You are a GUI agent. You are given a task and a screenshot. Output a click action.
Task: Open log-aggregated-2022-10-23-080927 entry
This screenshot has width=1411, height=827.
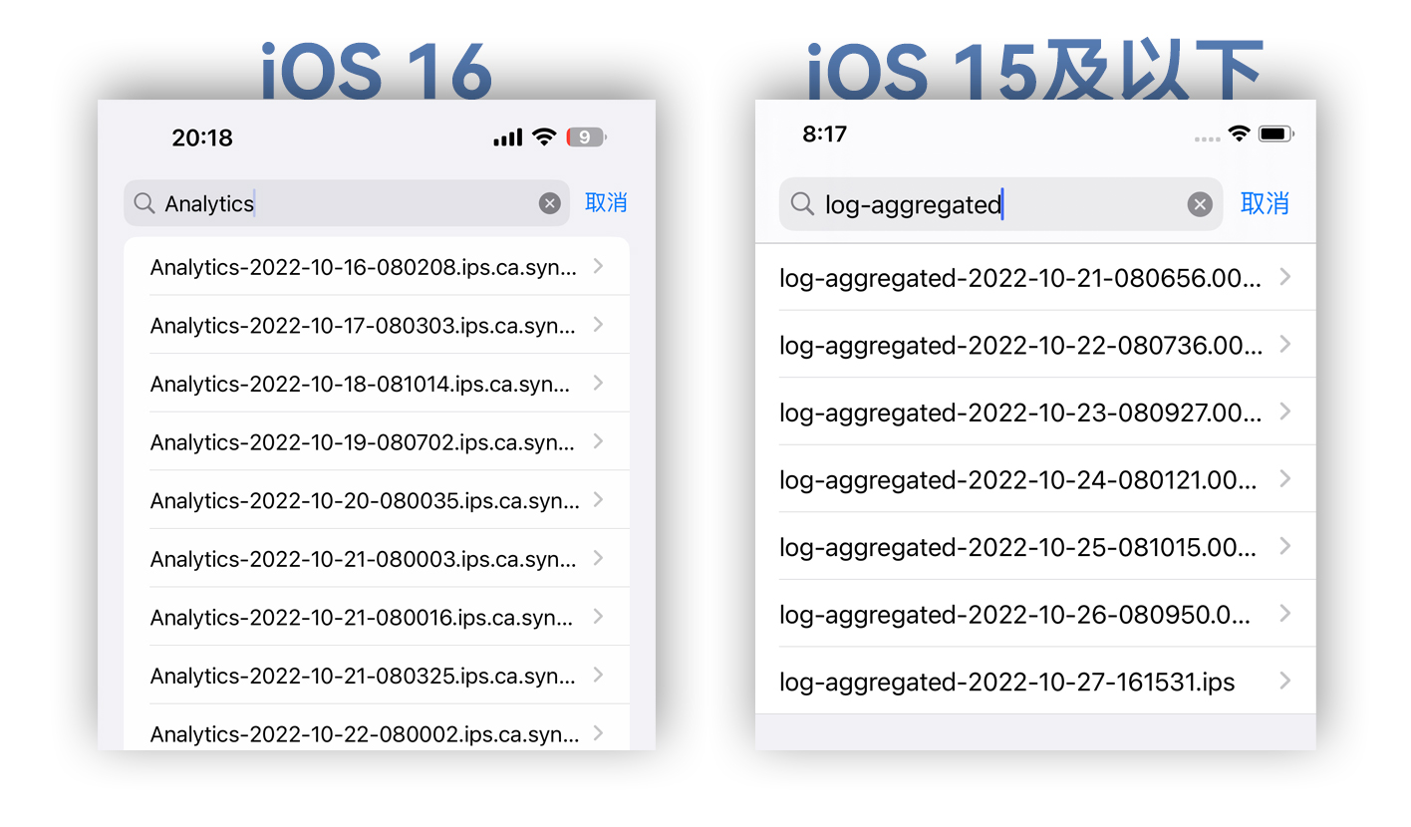(1035, 412)
